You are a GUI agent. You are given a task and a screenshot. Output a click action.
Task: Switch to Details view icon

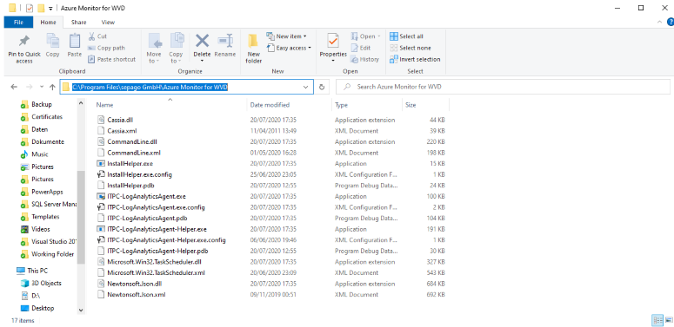[x=657, y=320]
